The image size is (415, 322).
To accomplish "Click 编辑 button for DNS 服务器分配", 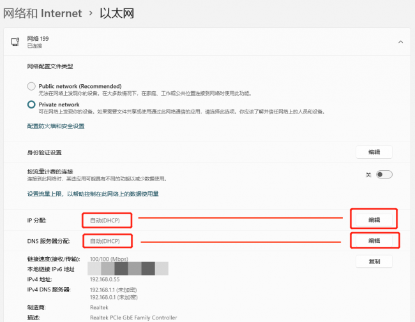I will (x=373, y=240).
